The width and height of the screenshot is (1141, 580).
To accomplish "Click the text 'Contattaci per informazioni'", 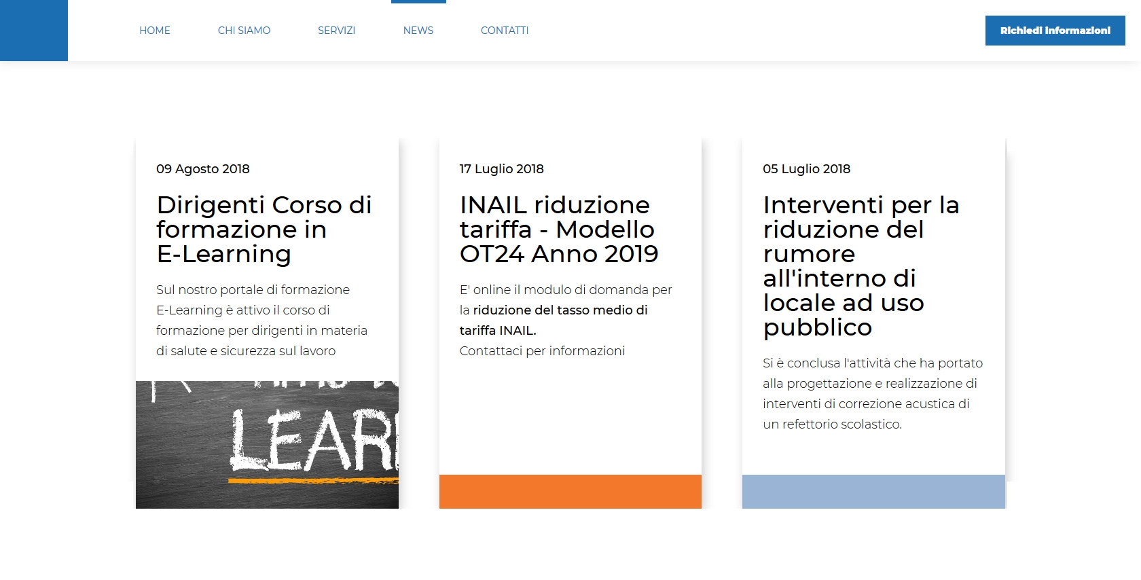I will [x=542, y=351].
